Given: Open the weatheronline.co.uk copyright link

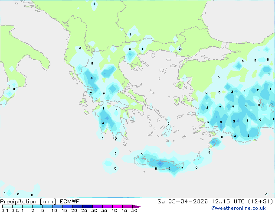Looking at the screenshot, I should (x=239, y=208).
